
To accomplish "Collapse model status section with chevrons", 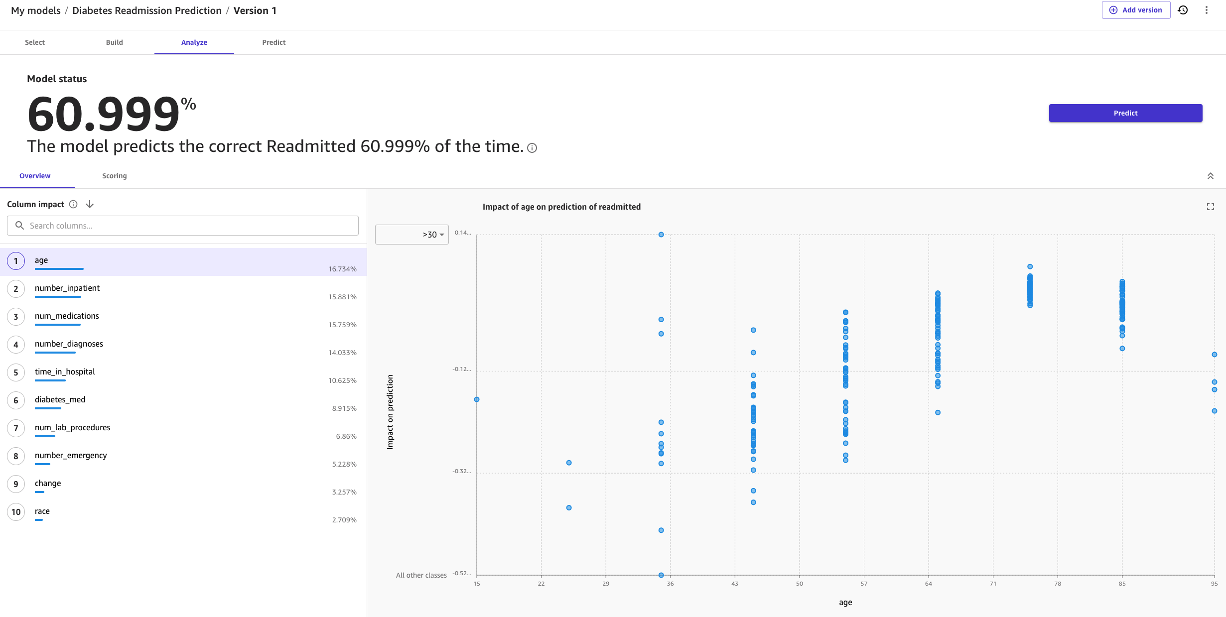I will [1210, 176].
